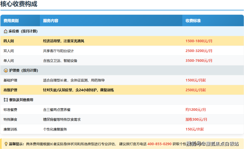Click the 个性化康复服务 description

[x=55, y=129]
